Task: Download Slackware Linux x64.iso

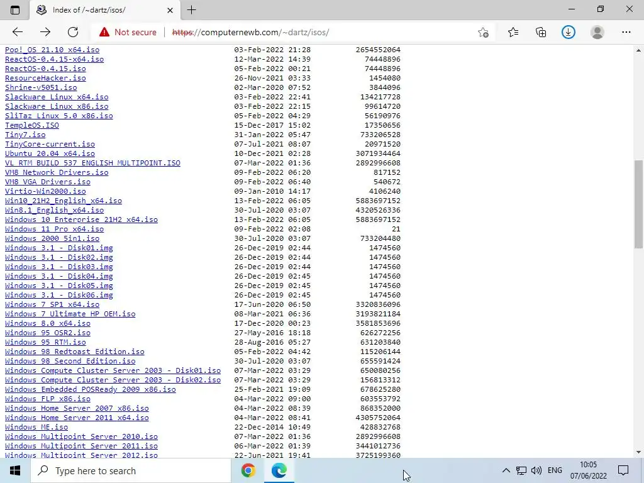Action: 57,97
